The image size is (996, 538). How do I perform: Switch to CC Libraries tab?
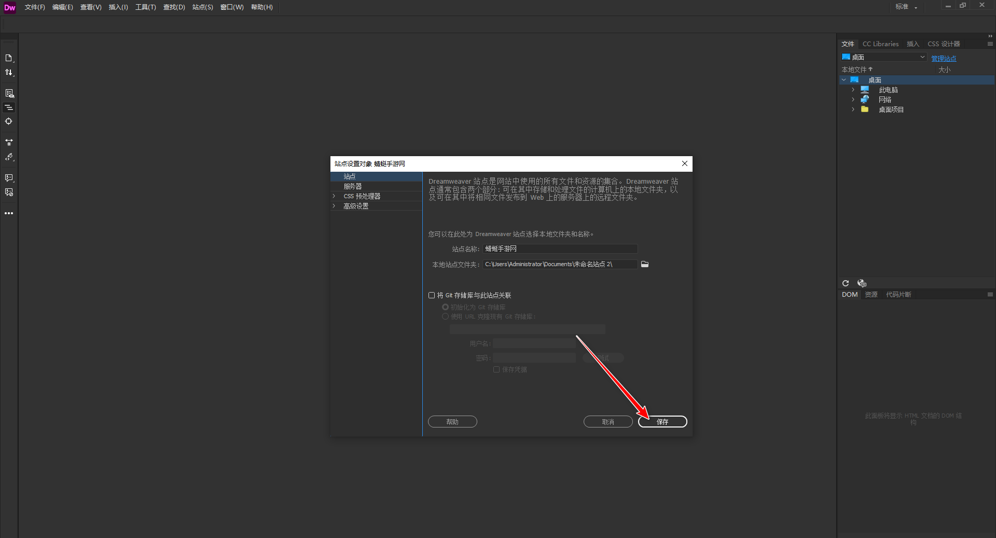(x=880, y=44)
